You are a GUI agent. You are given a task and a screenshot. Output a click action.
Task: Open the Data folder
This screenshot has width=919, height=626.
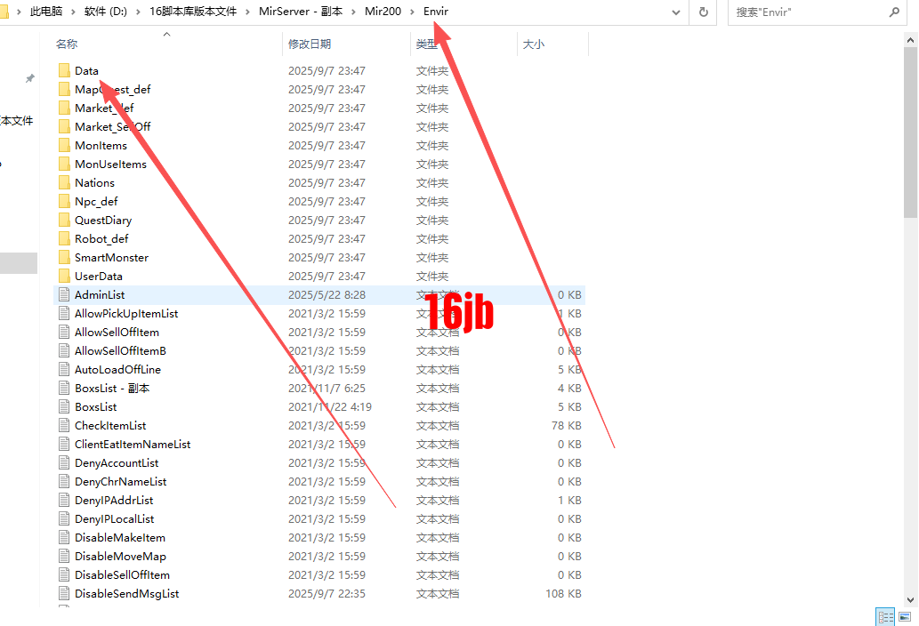pos(85,70)
